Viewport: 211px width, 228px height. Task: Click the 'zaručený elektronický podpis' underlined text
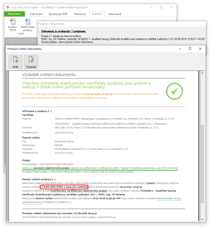click(51, 168)
